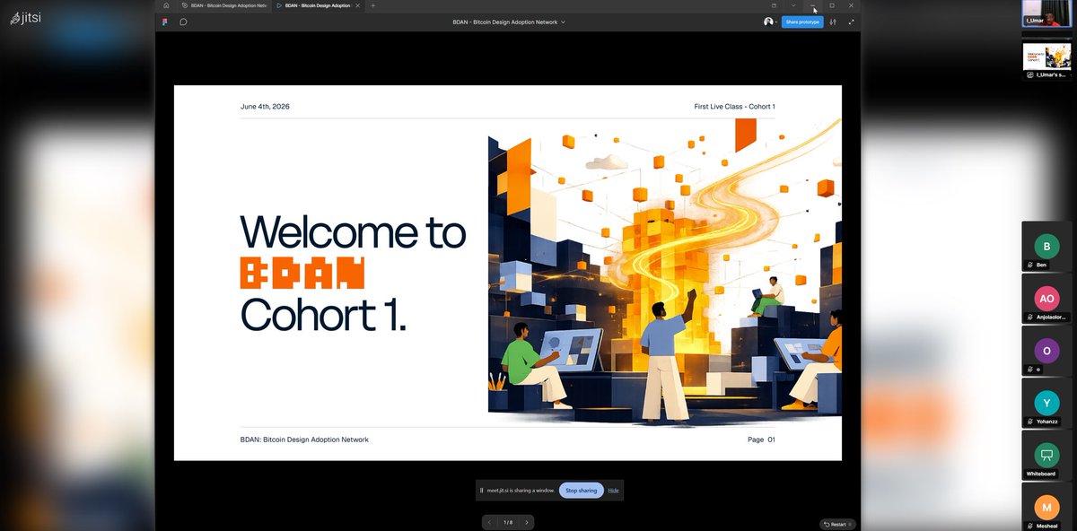
Task: Click the slide illustration artwork
Action: (665, 272)
